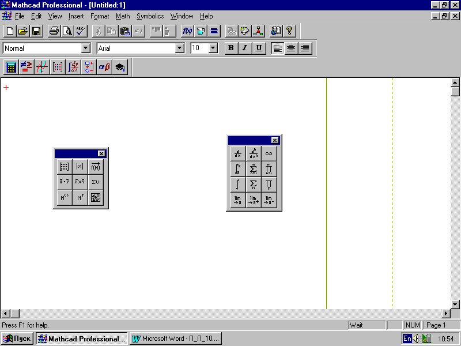Paste clipboard with the Paste icon
The width and height of the screenshot is (461, 346).
point(125,31)
